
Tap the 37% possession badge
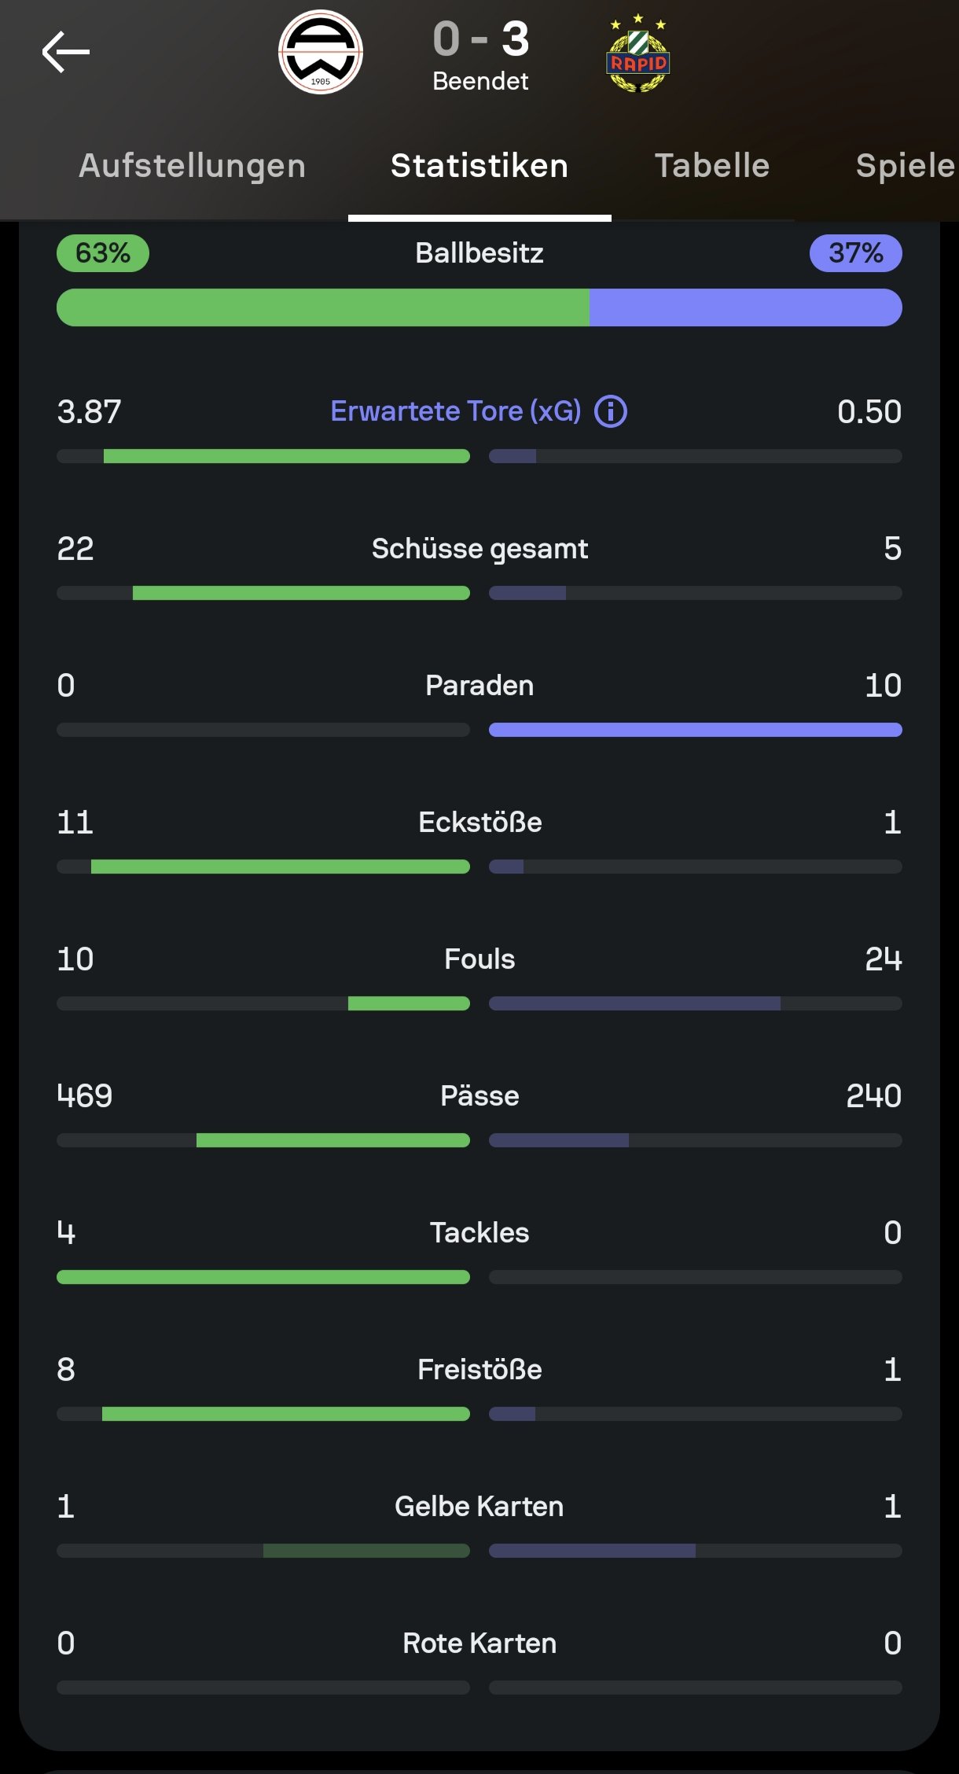coord(855,253)
